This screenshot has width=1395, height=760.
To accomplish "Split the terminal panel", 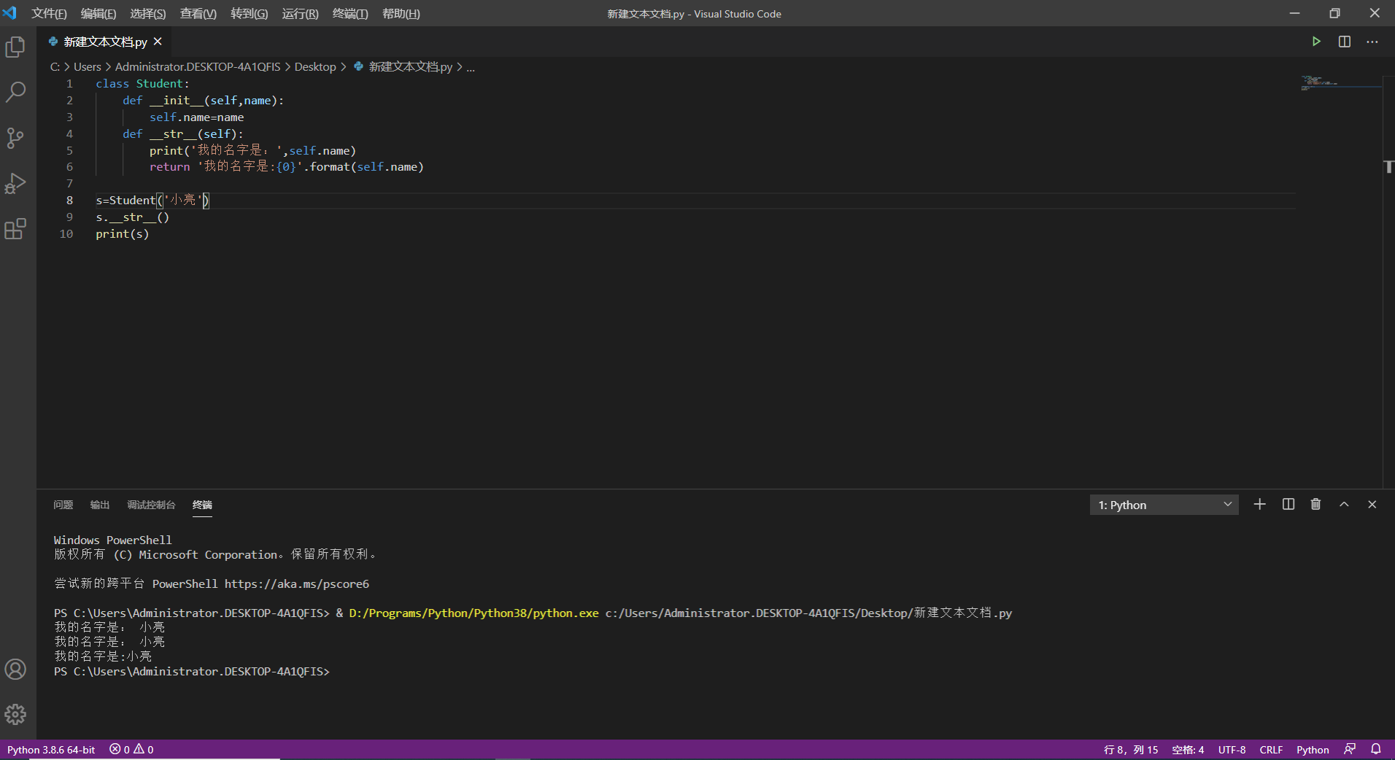I will (1288, 505).
